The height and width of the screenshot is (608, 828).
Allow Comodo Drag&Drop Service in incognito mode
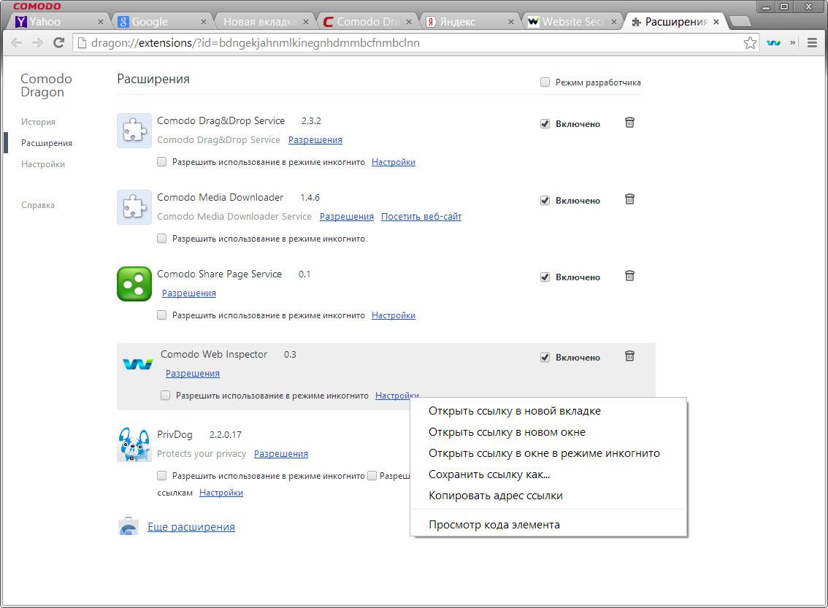click(x=161, y=161)
